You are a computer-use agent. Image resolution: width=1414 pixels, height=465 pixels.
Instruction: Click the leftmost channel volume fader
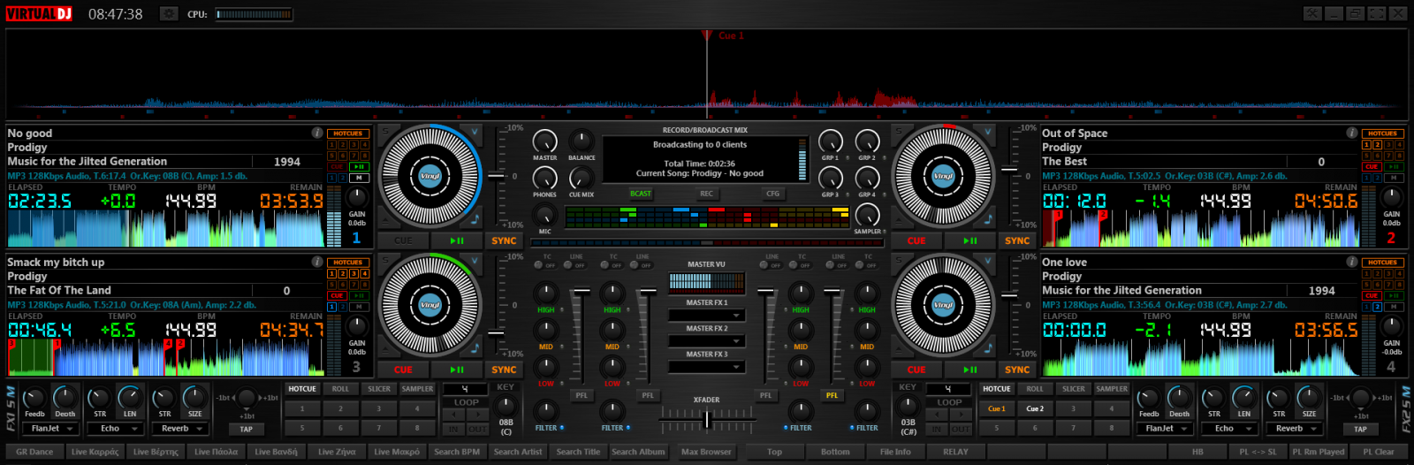click(x=581, y=291)
